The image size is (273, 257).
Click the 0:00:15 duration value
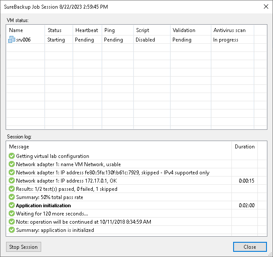pyautogui.click(x=247, y=181)
